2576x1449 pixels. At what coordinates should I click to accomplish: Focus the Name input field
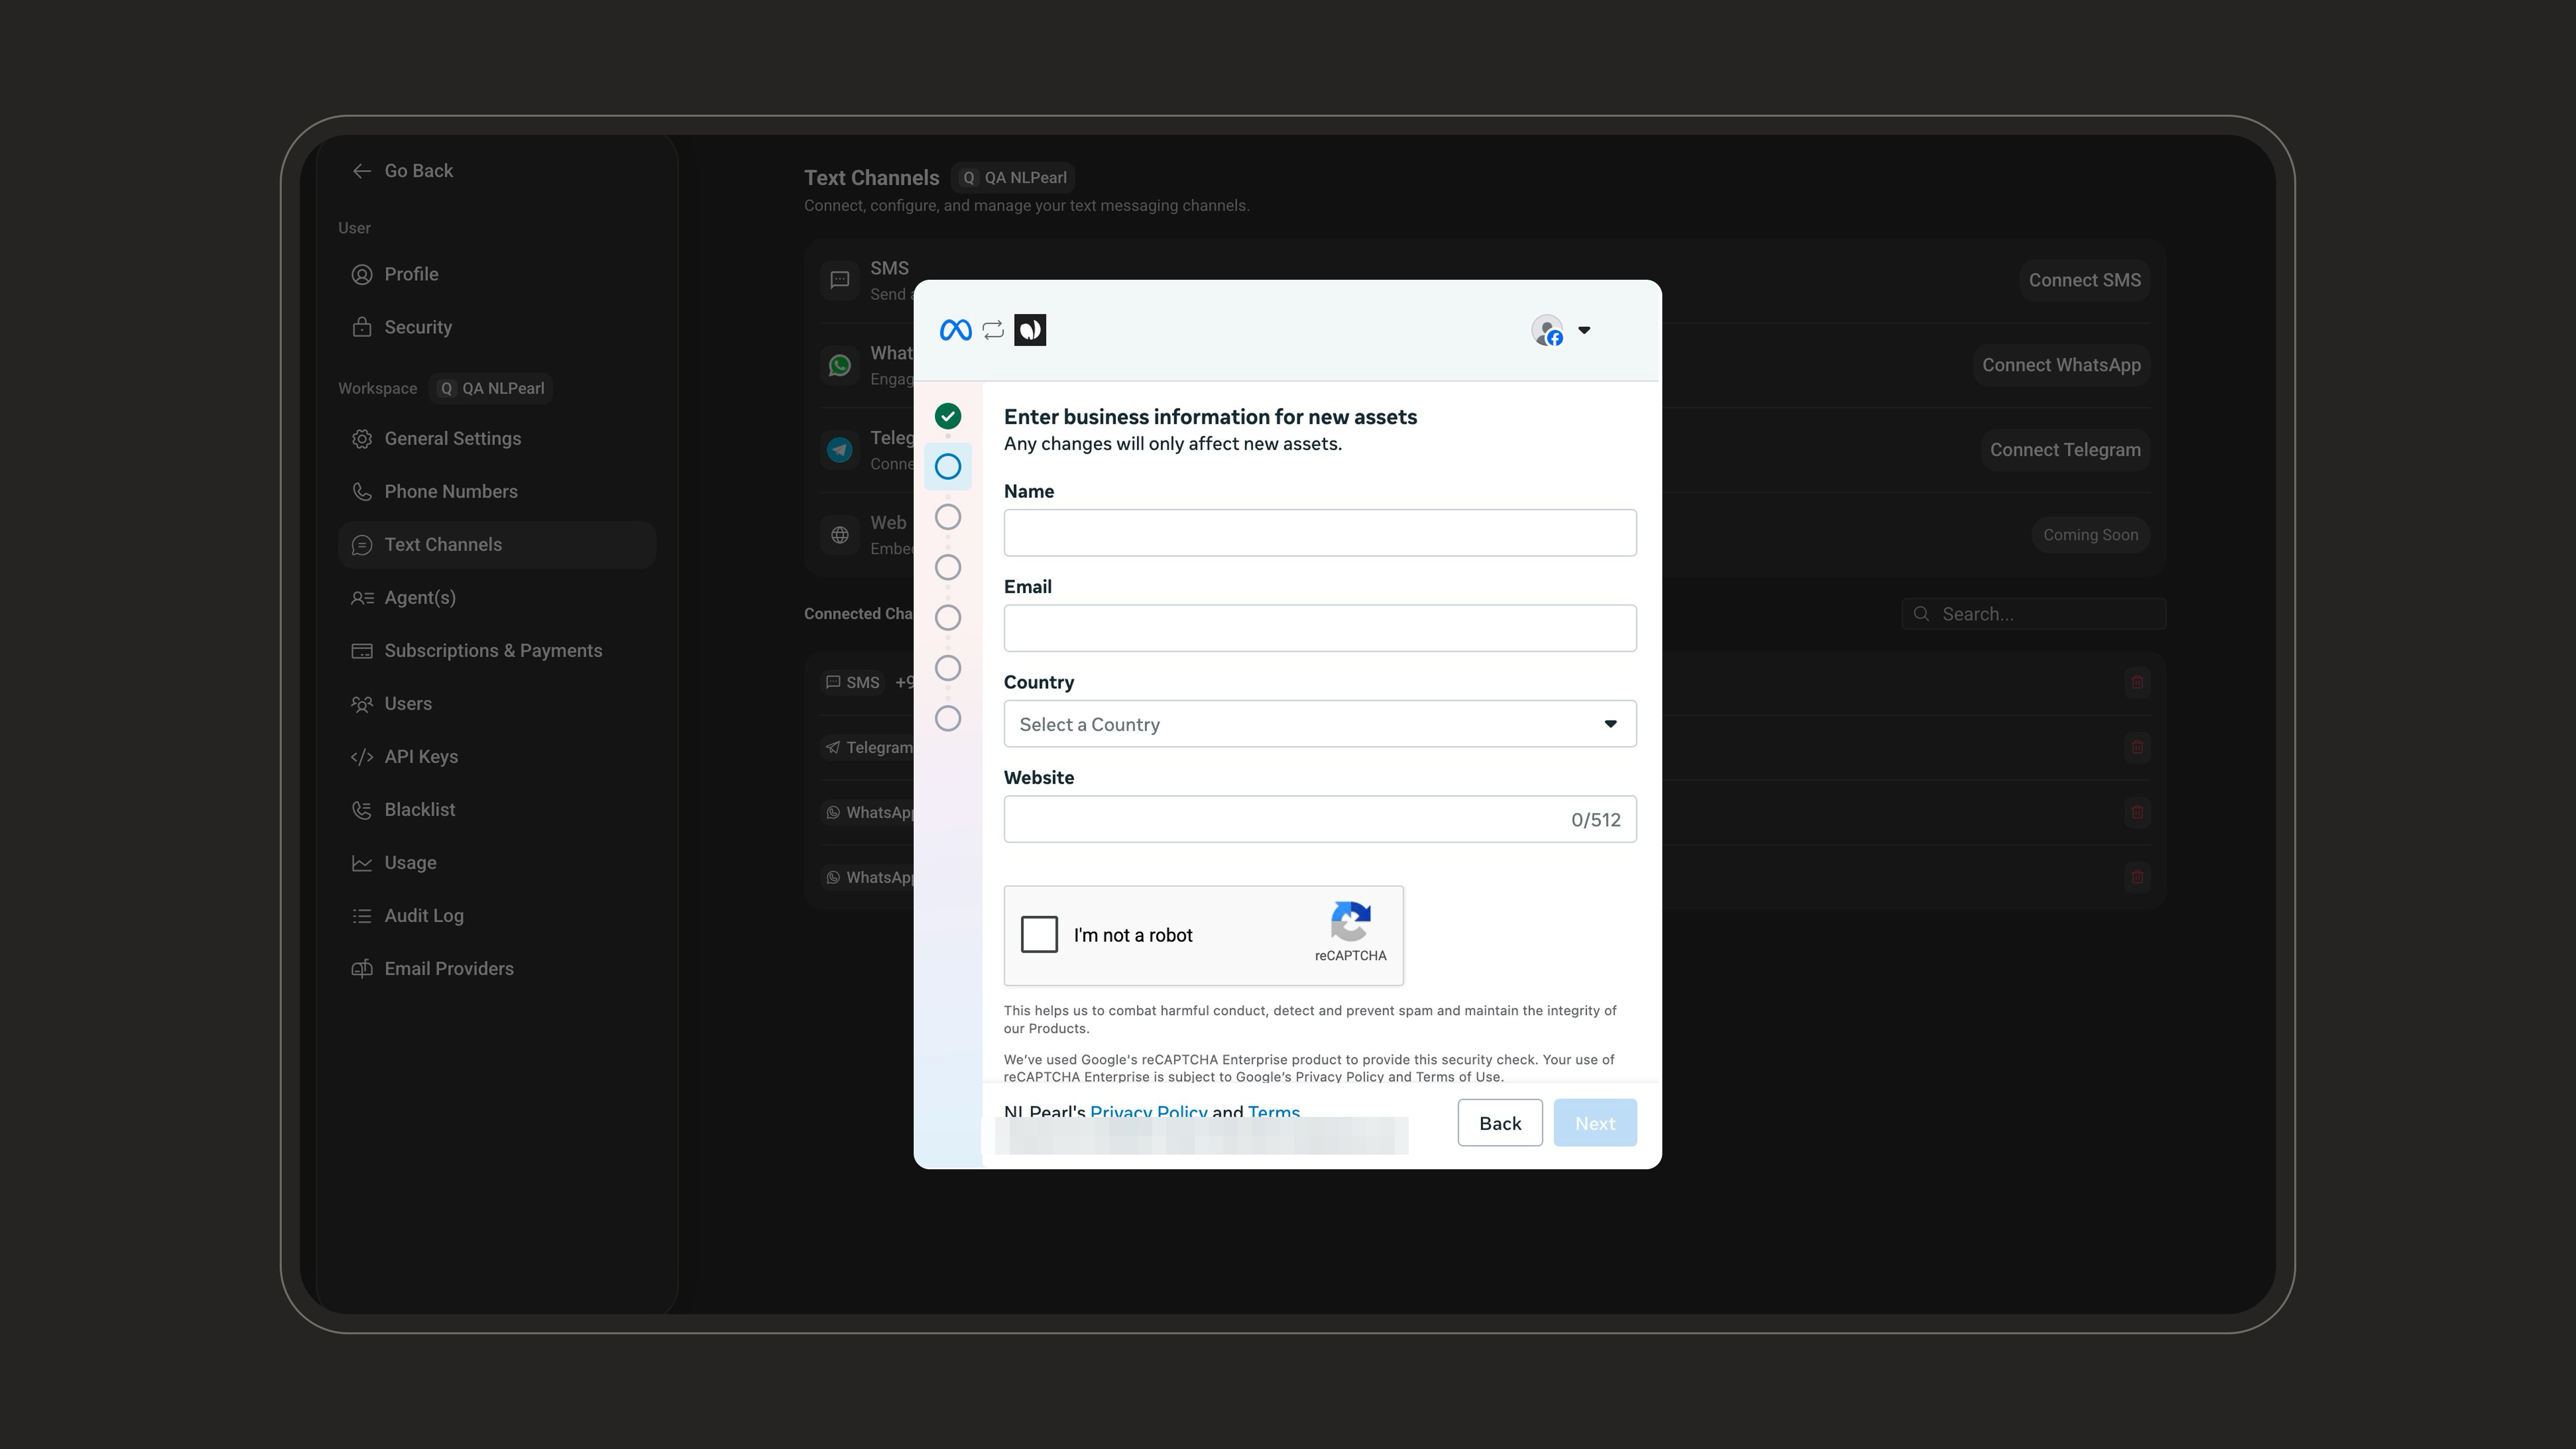point(1320,533)
